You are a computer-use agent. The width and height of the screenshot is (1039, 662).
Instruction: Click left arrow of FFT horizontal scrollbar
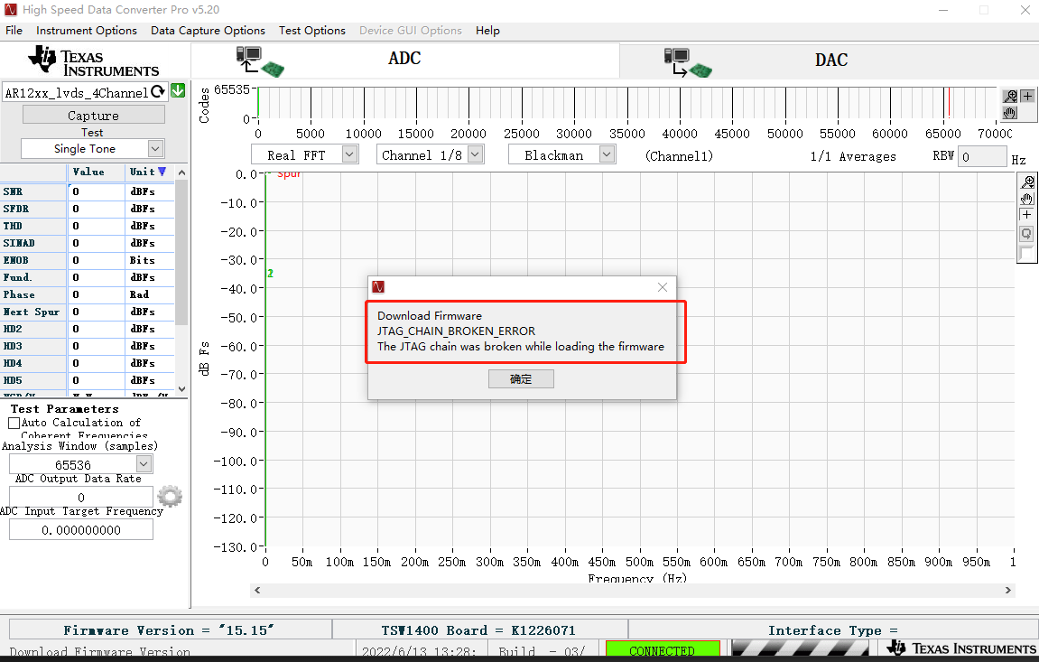[x=258, y=591]
